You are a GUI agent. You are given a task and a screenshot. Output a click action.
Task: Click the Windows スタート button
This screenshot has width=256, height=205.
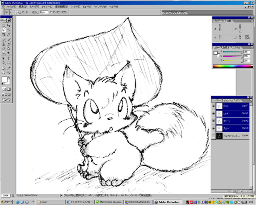click(x=6, y=202)
